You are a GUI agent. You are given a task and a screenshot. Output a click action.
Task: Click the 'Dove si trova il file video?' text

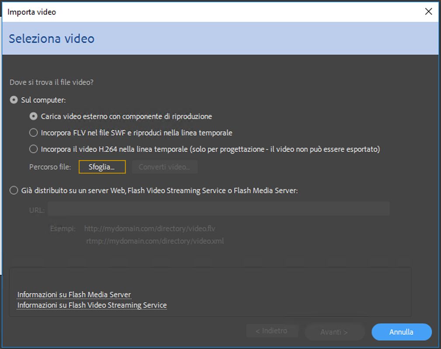52,82
